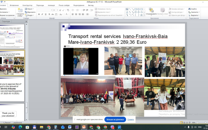The image size is (208, 130).
Task: Open the Анімація (Animations) tab
Action: 51,5
